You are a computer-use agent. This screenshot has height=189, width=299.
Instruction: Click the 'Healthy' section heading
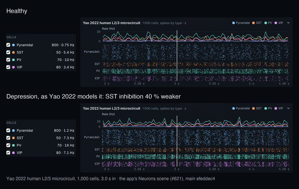coord(17,11)
